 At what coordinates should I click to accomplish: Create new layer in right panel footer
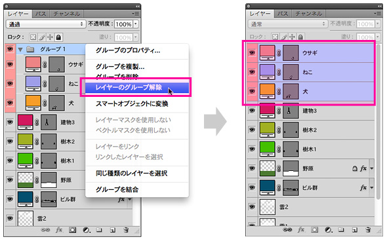[354, 230]
